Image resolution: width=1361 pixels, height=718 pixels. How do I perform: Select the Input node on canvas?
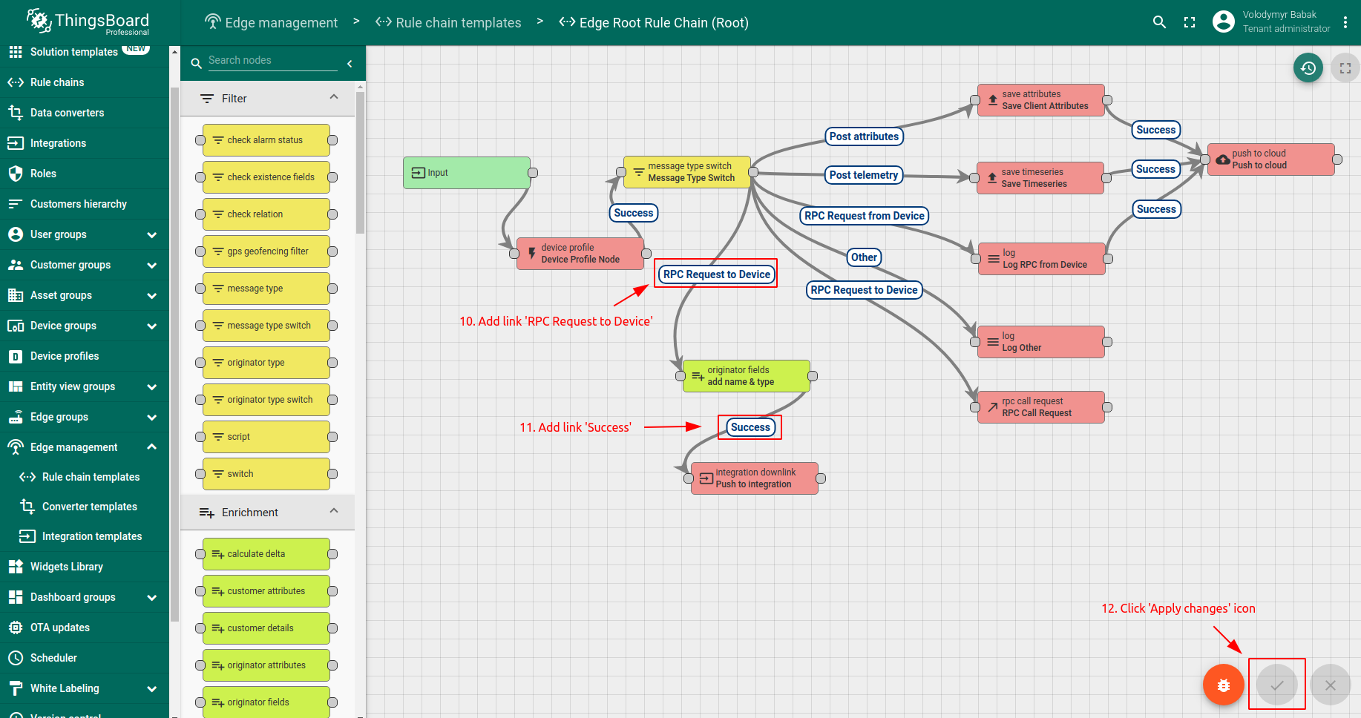coord(467,173)
